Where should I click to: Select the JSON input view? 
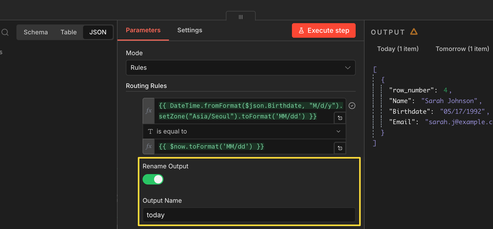coord(98,32)
